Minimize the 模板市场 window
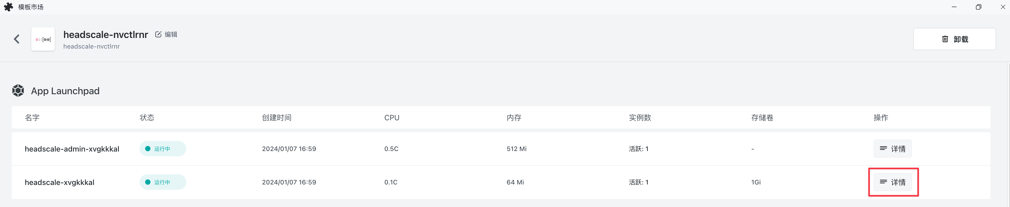This screenshot has width=1010, height=207. (x=954, y=7)
